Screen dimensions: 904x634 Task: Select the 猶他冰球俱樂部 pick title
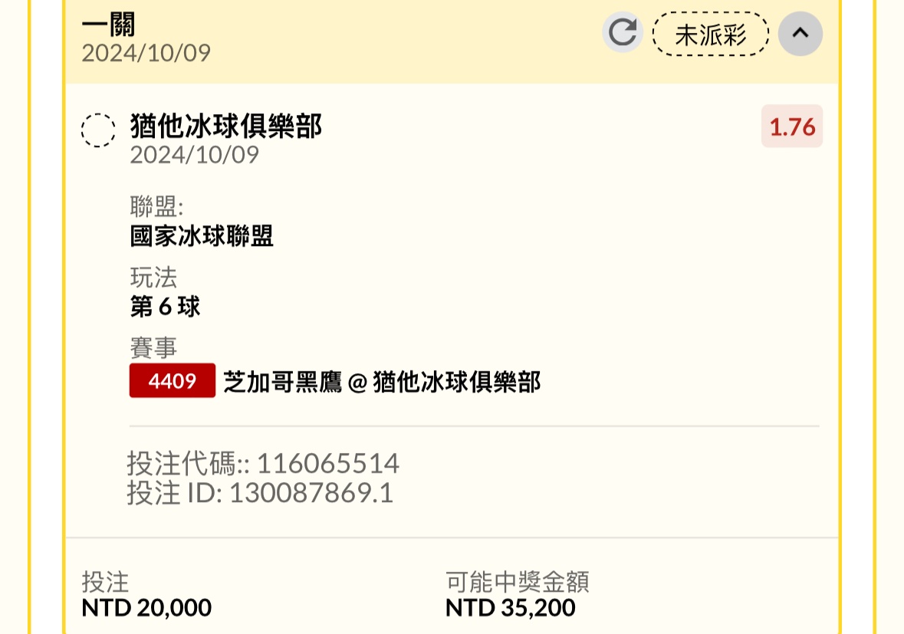(x=226, y=126)
